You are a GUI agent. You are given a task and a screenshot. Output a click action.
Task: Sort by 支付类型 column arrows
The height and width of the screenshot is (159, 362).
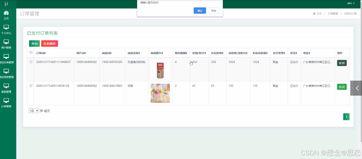(285, 53)
